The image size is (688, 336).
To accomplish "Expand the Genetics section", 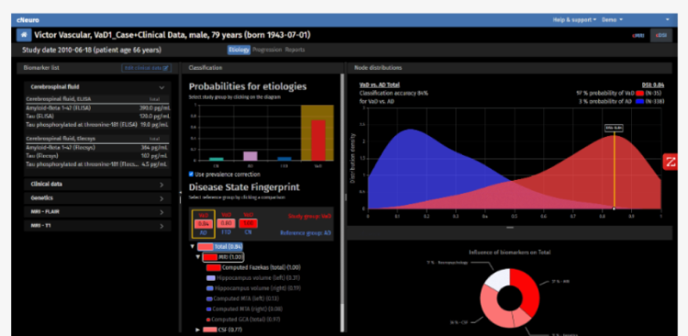I will pos(97,198).
